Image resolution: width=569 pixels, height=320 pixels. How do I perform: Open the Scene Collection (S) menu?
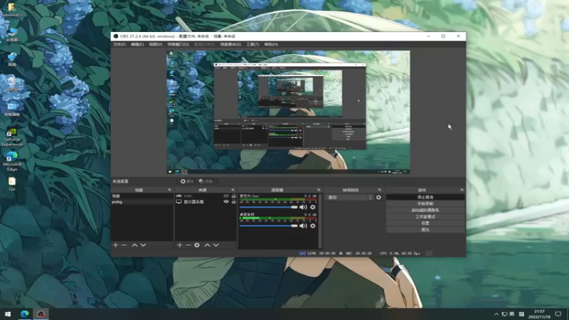coord(230,44)
